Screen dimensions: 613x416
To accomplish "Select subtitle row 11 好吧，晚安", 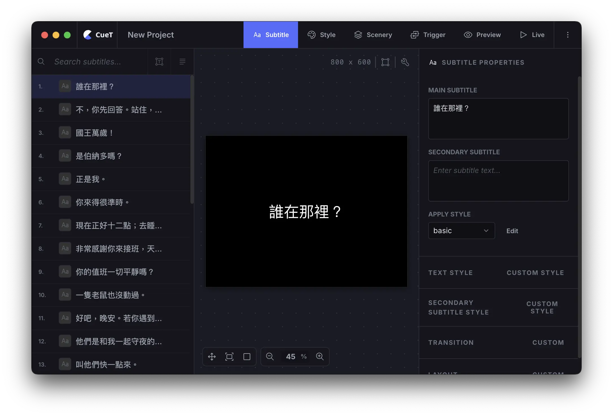I will coord(111,318).
